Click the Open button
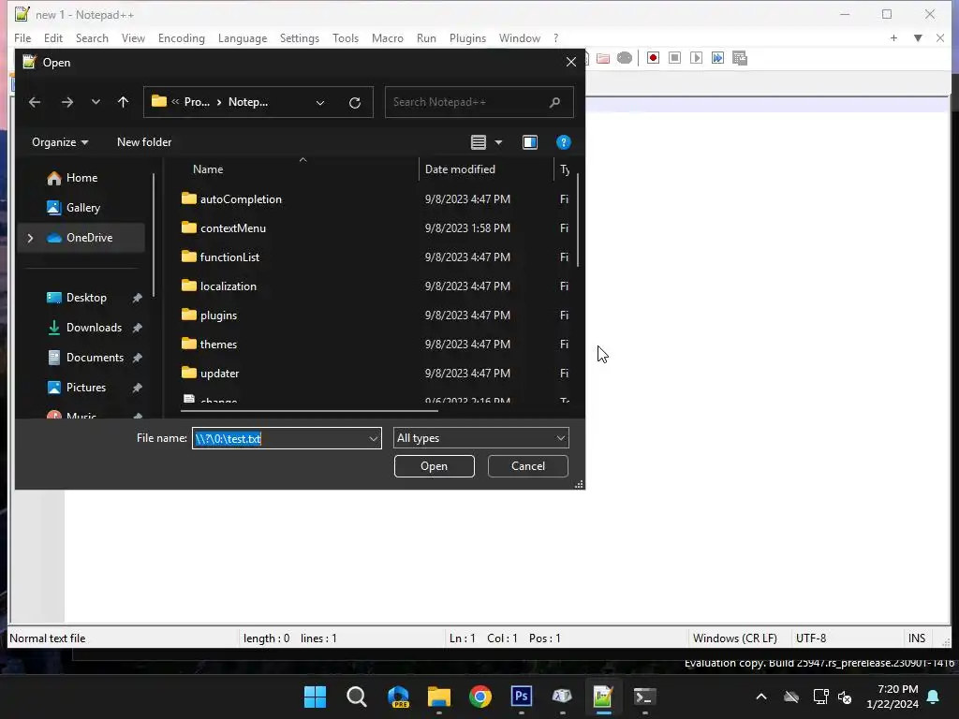The image size is (959, 719). pos(435,466)
